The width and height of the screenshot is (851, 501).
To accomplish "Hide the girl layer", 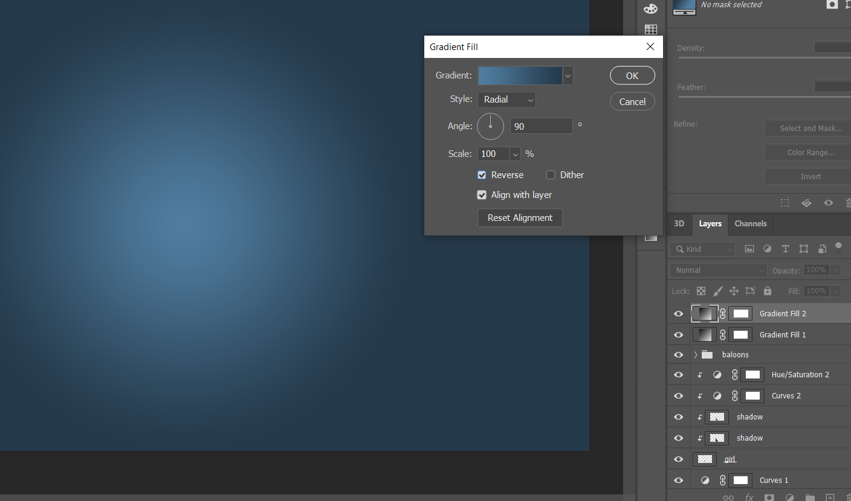I will coord(679,459).
